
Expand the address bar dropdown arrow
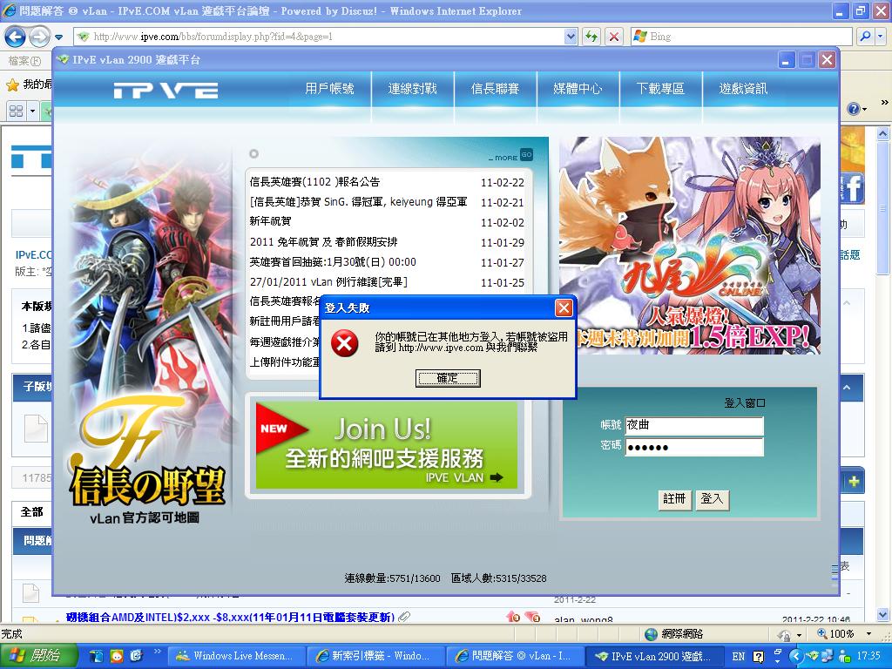pos(571,37)
